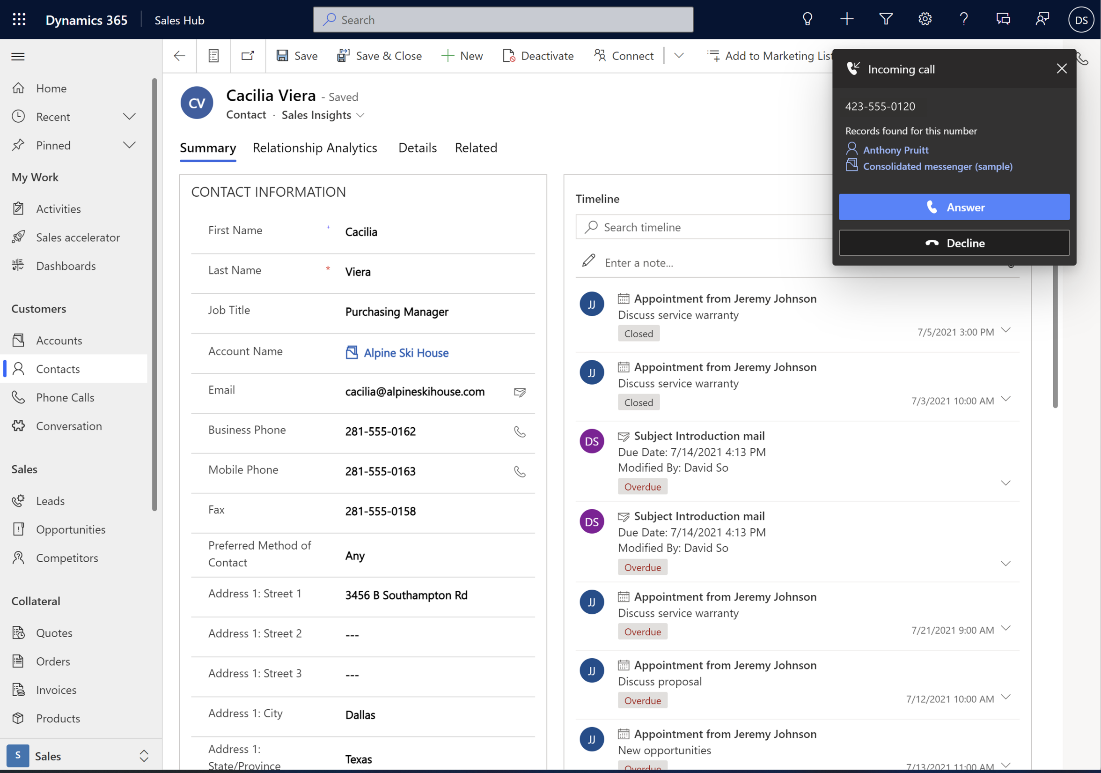This screenshot has height=773, width=1101.
Task: Click the filter icon in the top navigation bar
Action: pos(886,18)
